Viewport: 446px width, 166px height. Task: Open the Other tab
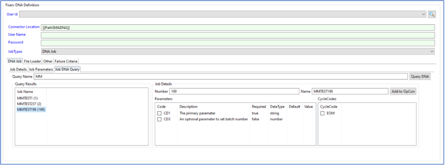48,61
